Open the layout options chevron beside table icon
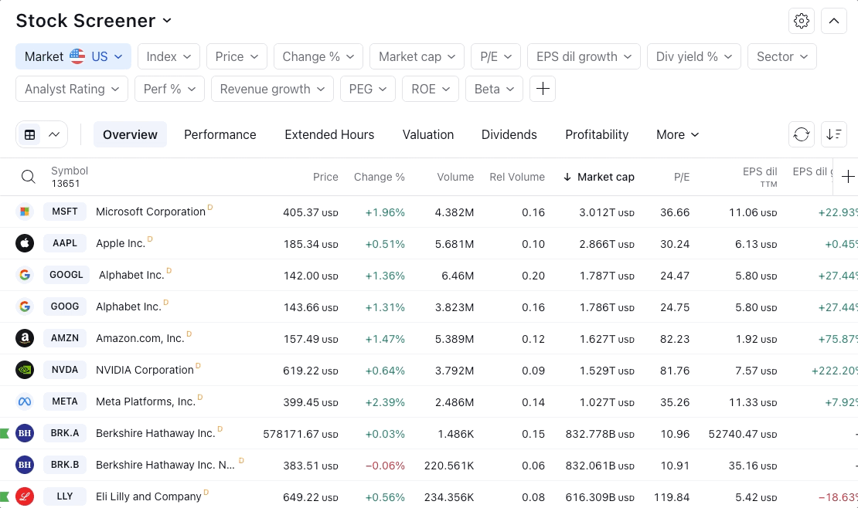Image resolution: width=858 pixels, height=508 pixels. (x=54, y=134)
